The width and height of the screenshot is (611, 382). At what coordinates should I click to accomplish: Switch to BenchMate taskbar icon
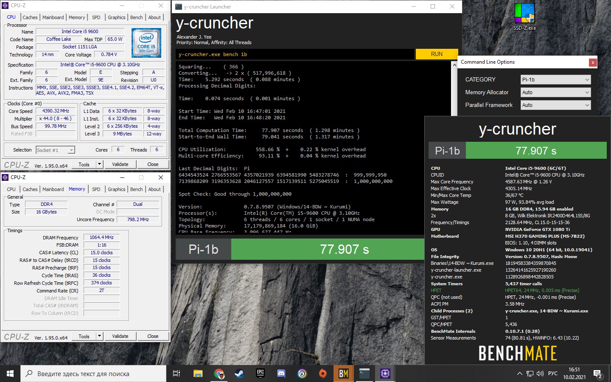point(344,374)
